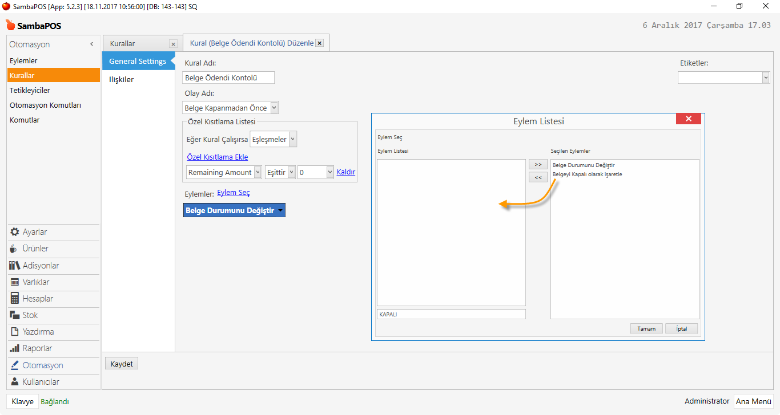Select İlişkiler side tab
The image size is (780, 415).
[x=122, y=80]
